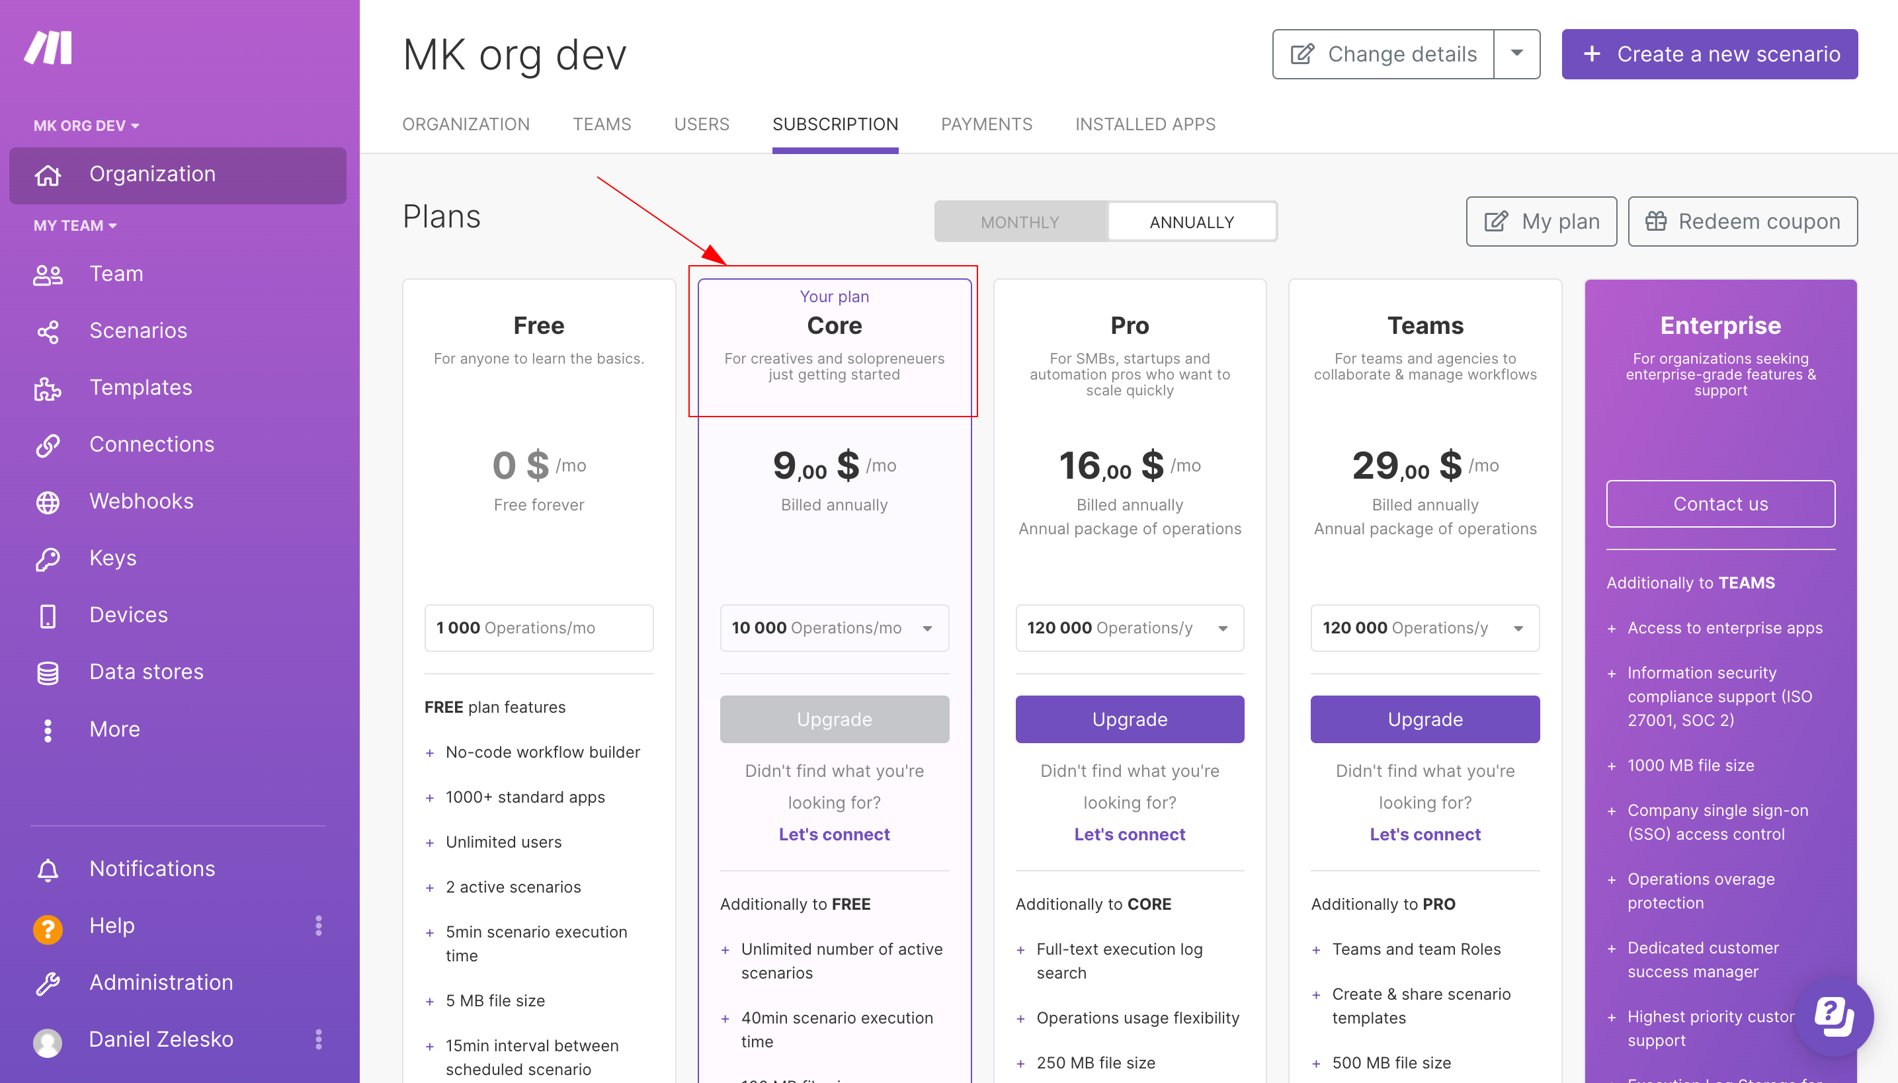The image size is (1898, 1083).
Task: Click the Scenarios sidebar label
Action: [138, 331]
